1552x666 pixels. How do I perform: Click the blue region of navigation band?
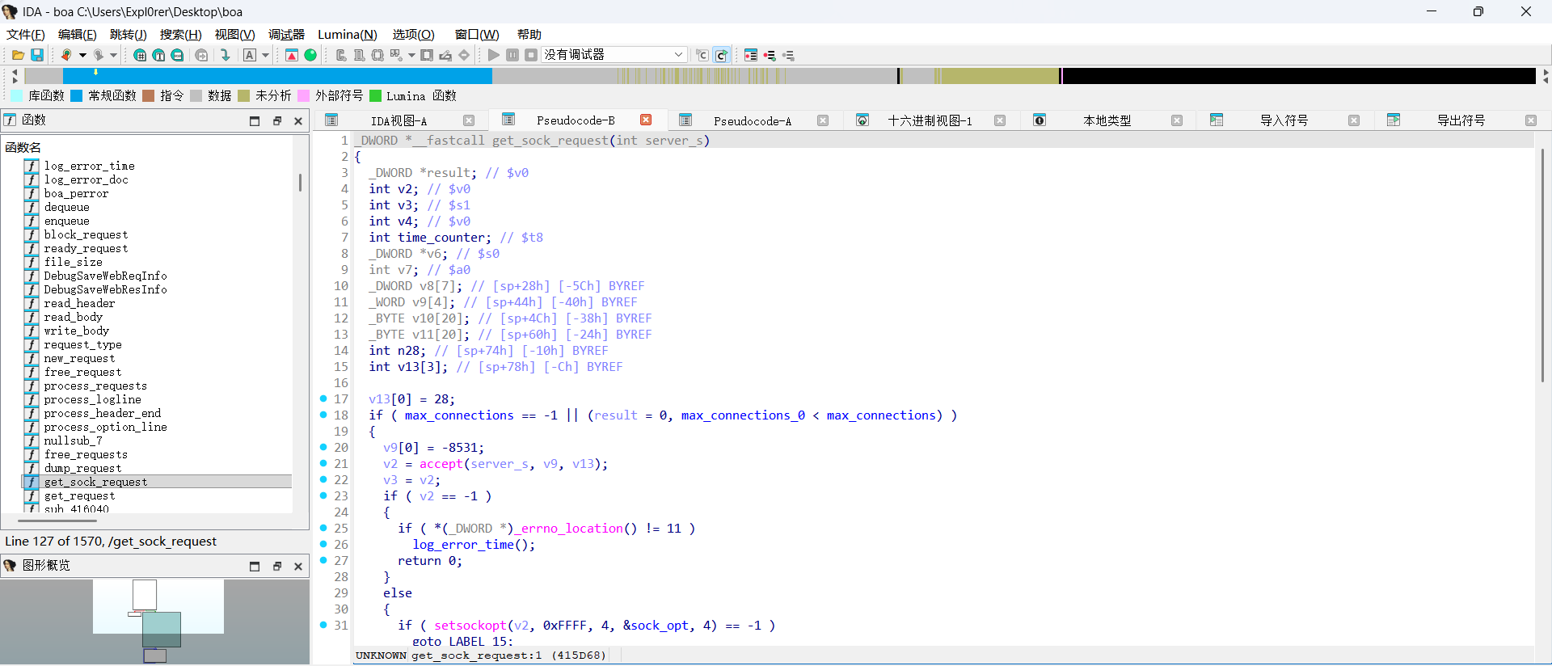[x=277, y=76]
